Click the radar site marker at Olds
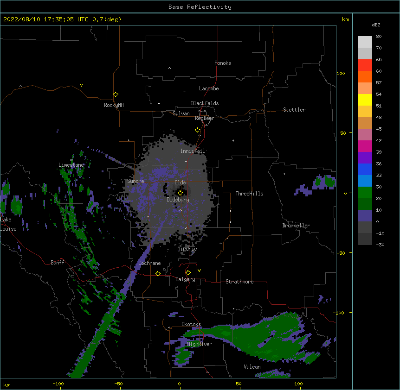 (180, 193)
